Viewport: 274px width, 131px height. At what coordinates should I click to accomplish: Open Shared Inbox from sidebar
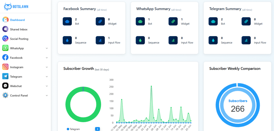(x=18, y=29)
